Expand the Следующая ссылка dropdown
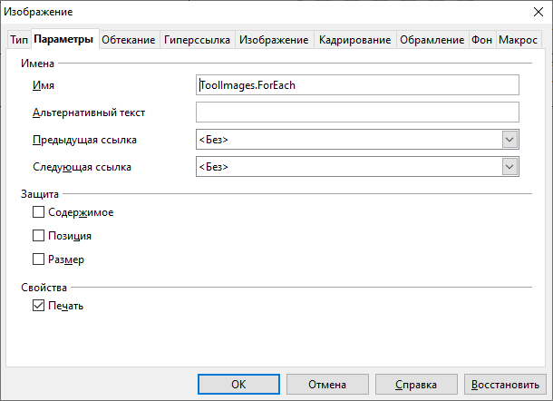The image size is (553, 401). 509,167
